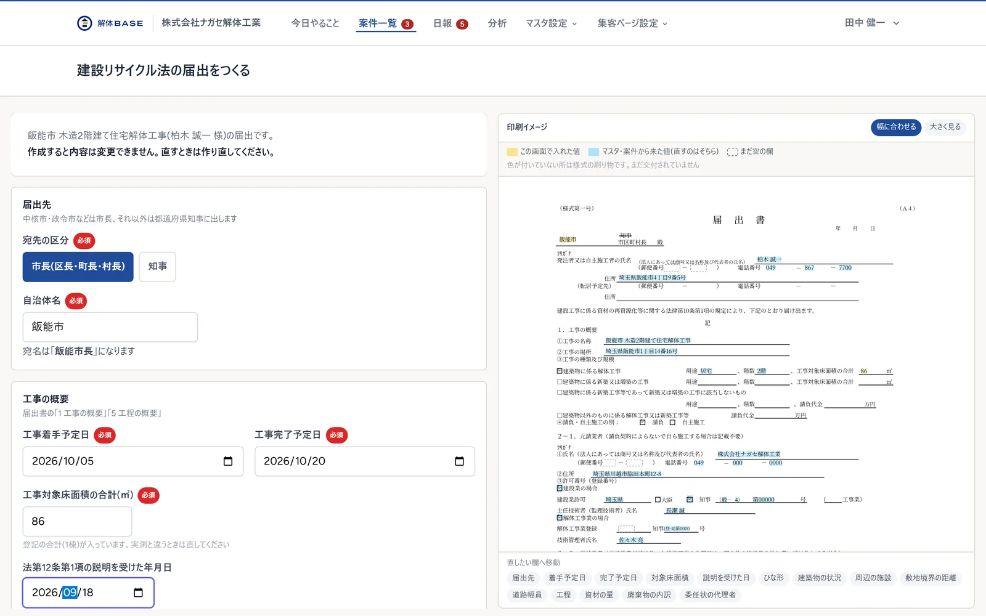The width and height of the screenshot is (986, 616).
Task: Click the blue マスタ・案件から来た値 legend swatch
Action: [x=594, y=152]
